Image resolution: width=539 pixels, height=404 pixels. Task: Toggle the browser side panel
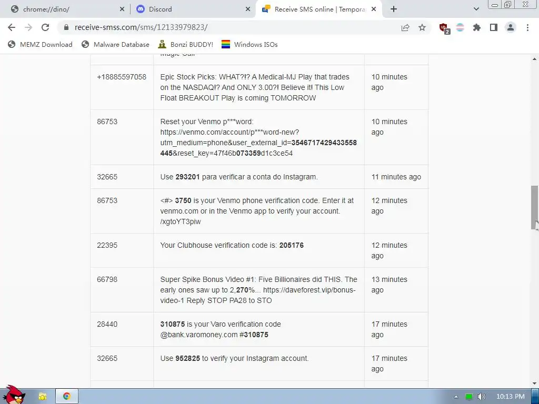(x=494, y=27)
